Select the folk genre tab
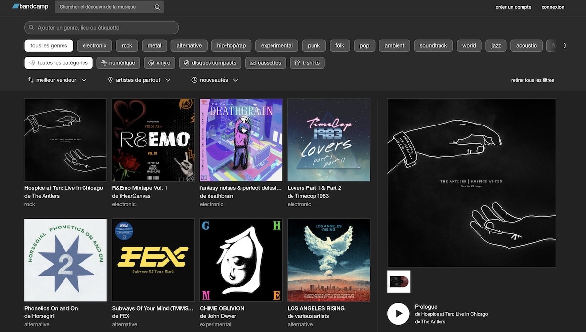The height and width of the screenshot is (332, 586). point(340,46)
